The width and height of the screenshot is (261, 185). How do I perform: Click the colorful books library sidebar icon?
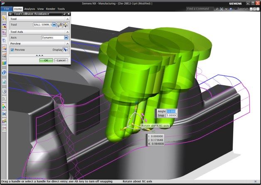tap(4, 63)
